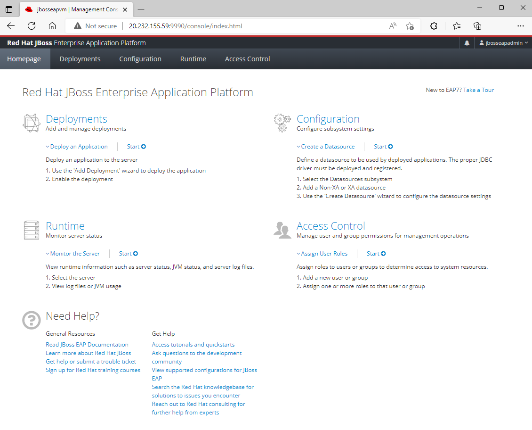Click 'Monitor server status' subtitle text
Screen dimensions: 532x430
[74, 235]
